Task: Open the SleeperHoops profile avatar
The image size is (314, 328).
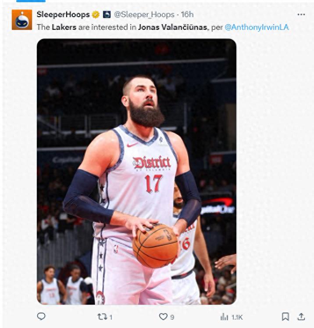Action: click(x=22, y=20)
